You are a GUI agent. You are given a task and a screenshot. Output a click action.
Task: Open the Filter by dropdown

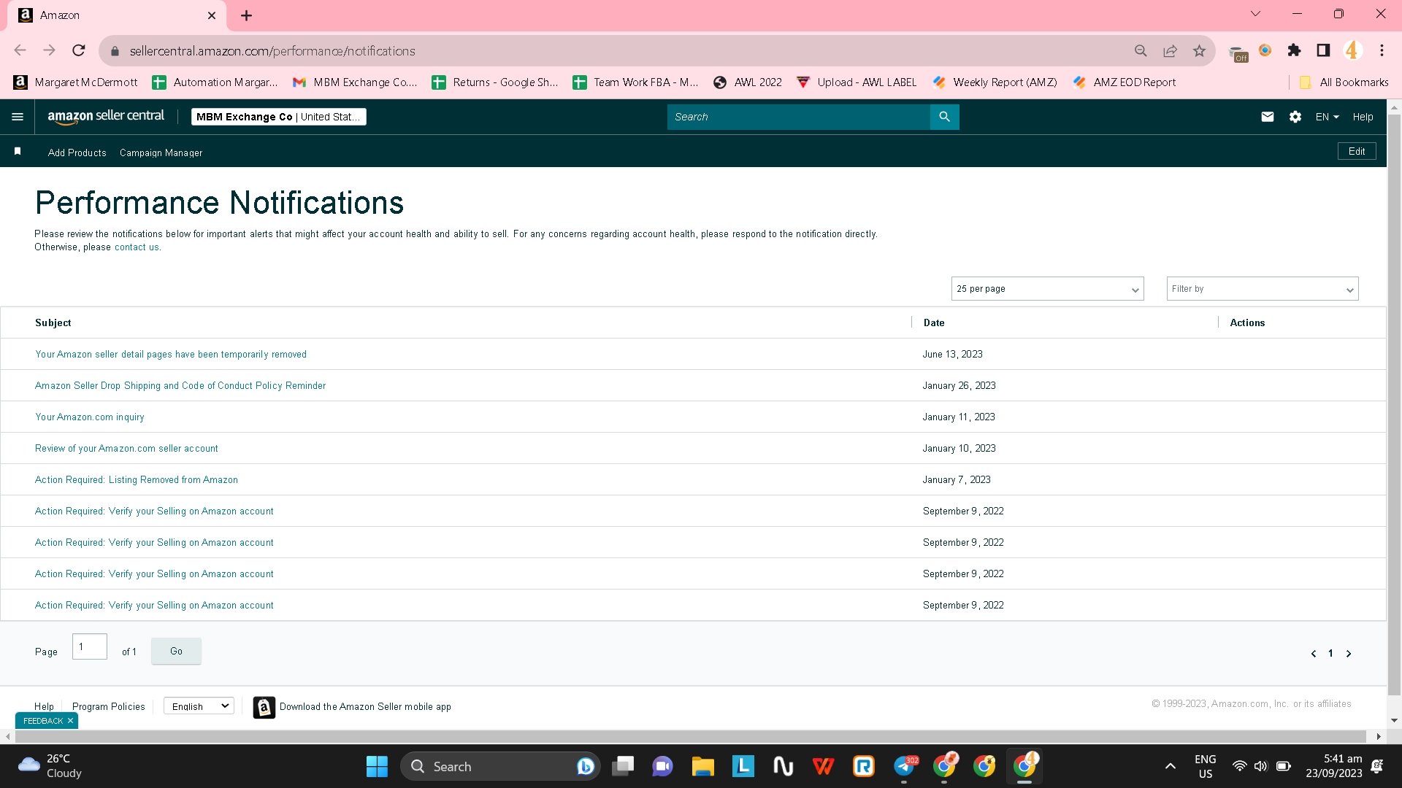click(x=1263, y=289)
